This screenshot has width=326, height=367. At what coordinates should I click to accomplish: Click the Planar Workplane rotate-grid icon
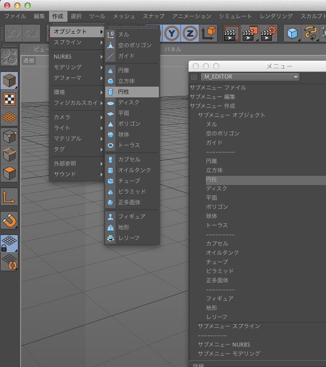click(9, 262)
